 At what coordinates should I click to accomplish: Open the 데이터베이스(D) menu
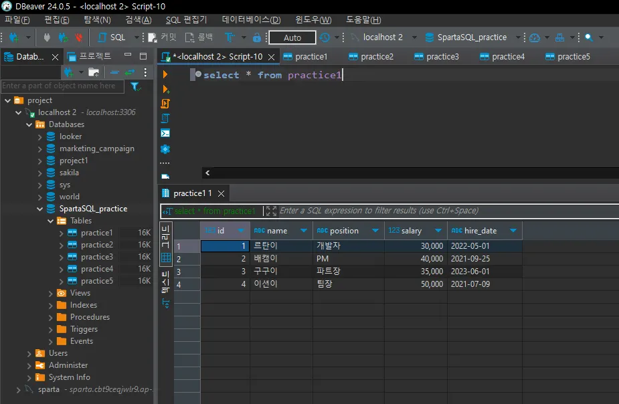pyautogui.click(x=251, y=20)
